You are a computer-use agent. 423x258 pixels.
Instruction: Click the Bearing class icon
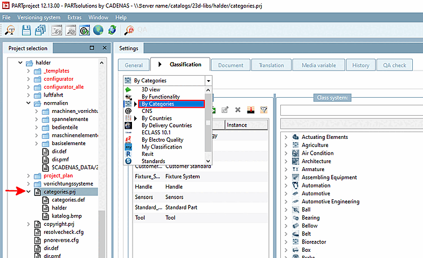[296, 218]
